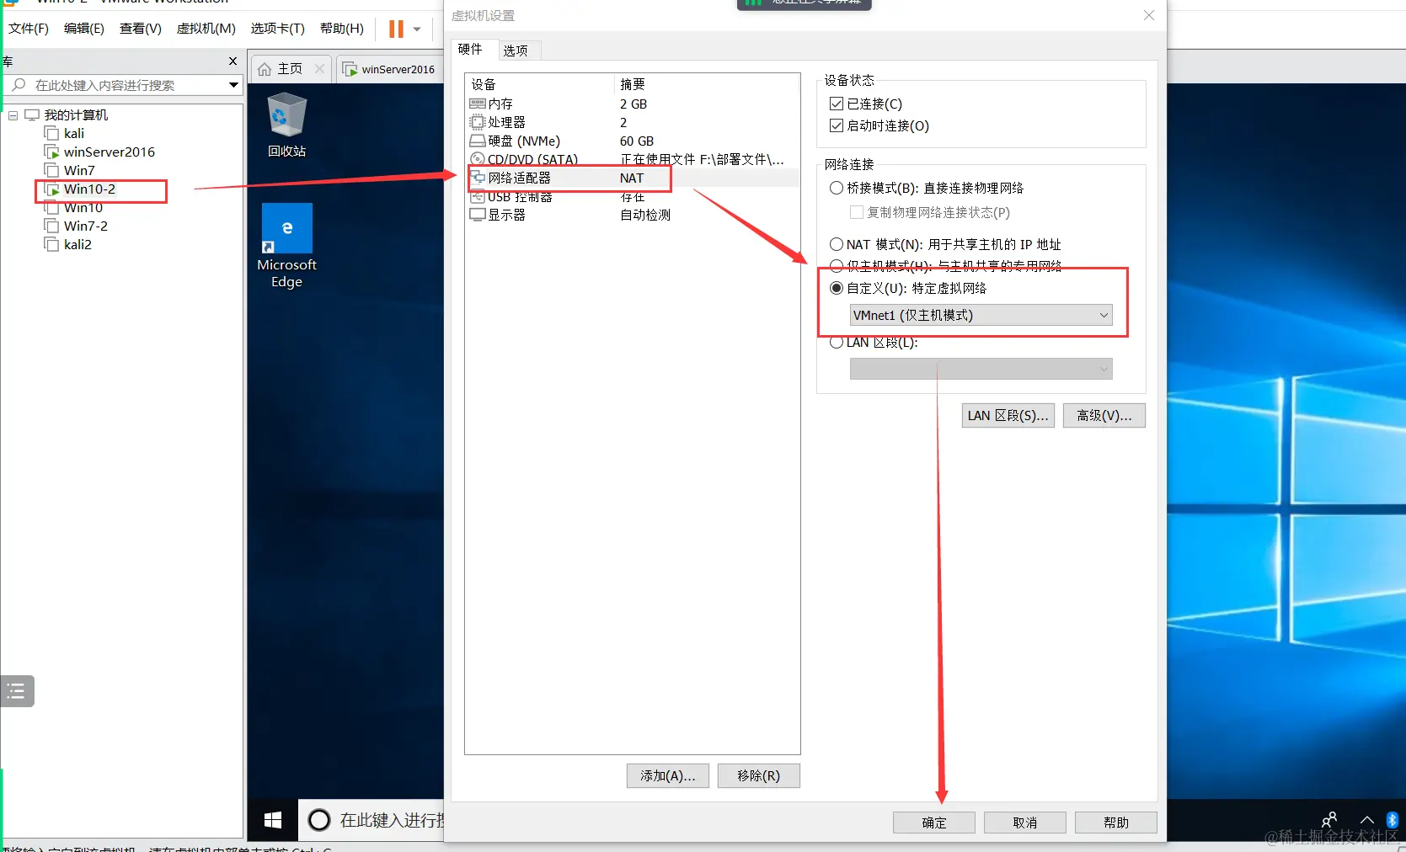This screenshot has height=852, width=1406.
Task: Click the 帮助 button in dialog
Action: (x=1116, y=823)
